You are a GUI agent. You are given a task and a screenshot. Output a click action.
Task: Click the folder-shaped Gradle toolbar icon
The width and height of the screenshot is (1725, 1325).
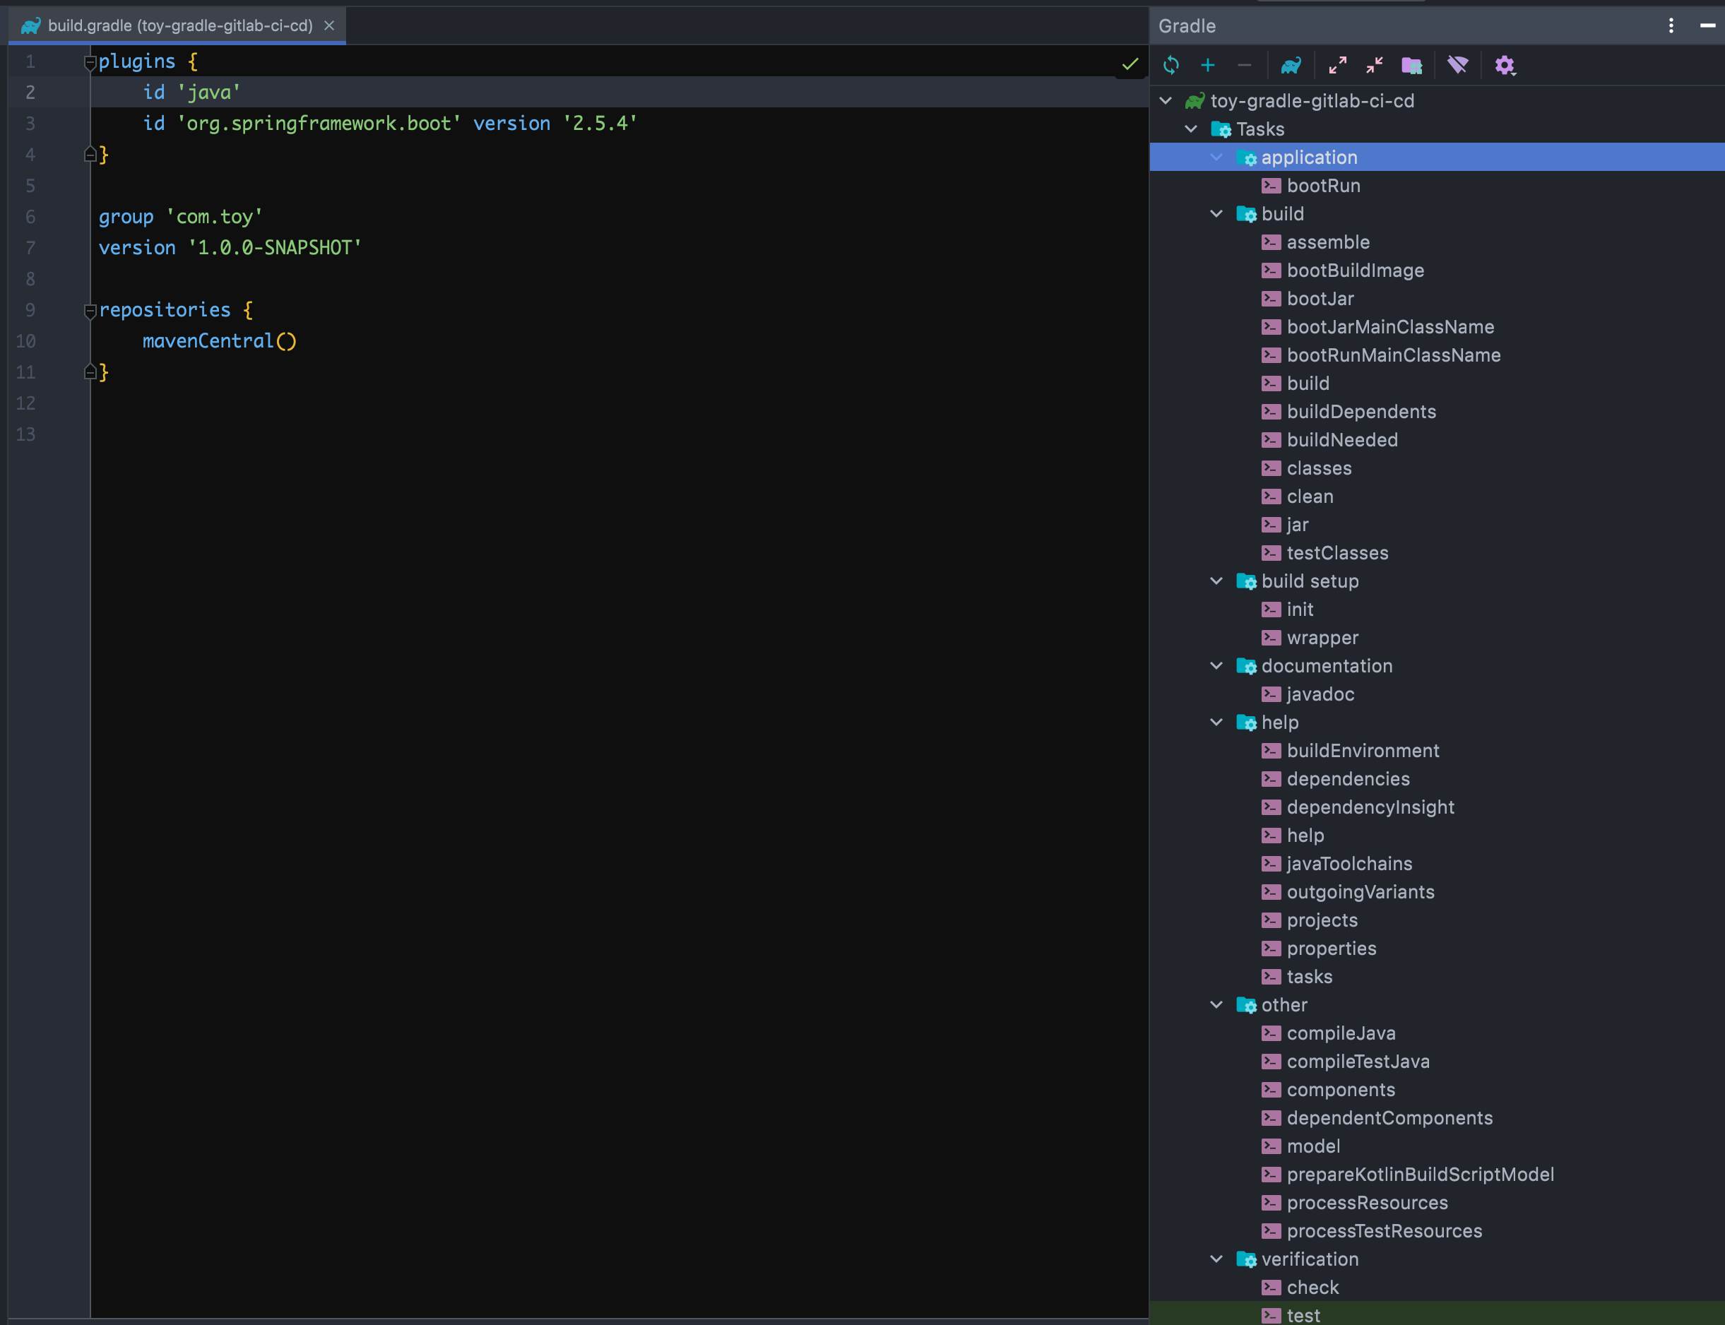click(1411, 66)
